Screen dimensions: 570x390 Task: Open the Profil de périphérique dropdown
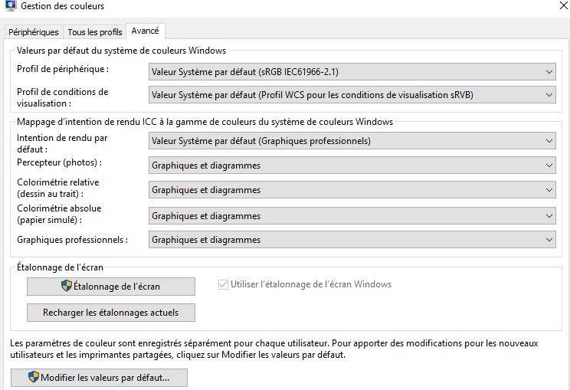352,72
